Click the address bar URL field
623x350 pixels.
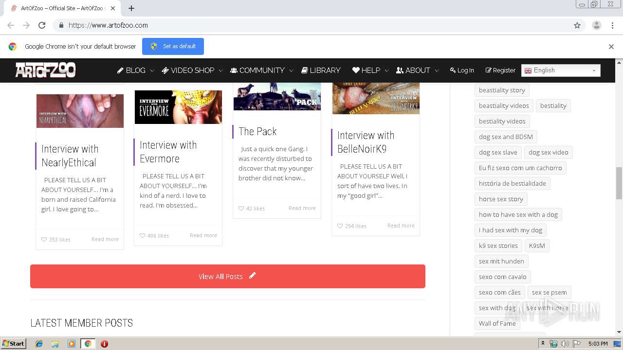pos(311,25)
